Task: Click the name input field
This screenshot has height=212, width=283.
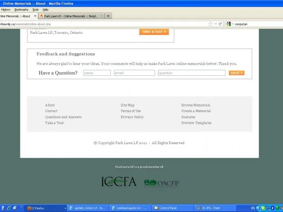Action: point(97,73)
